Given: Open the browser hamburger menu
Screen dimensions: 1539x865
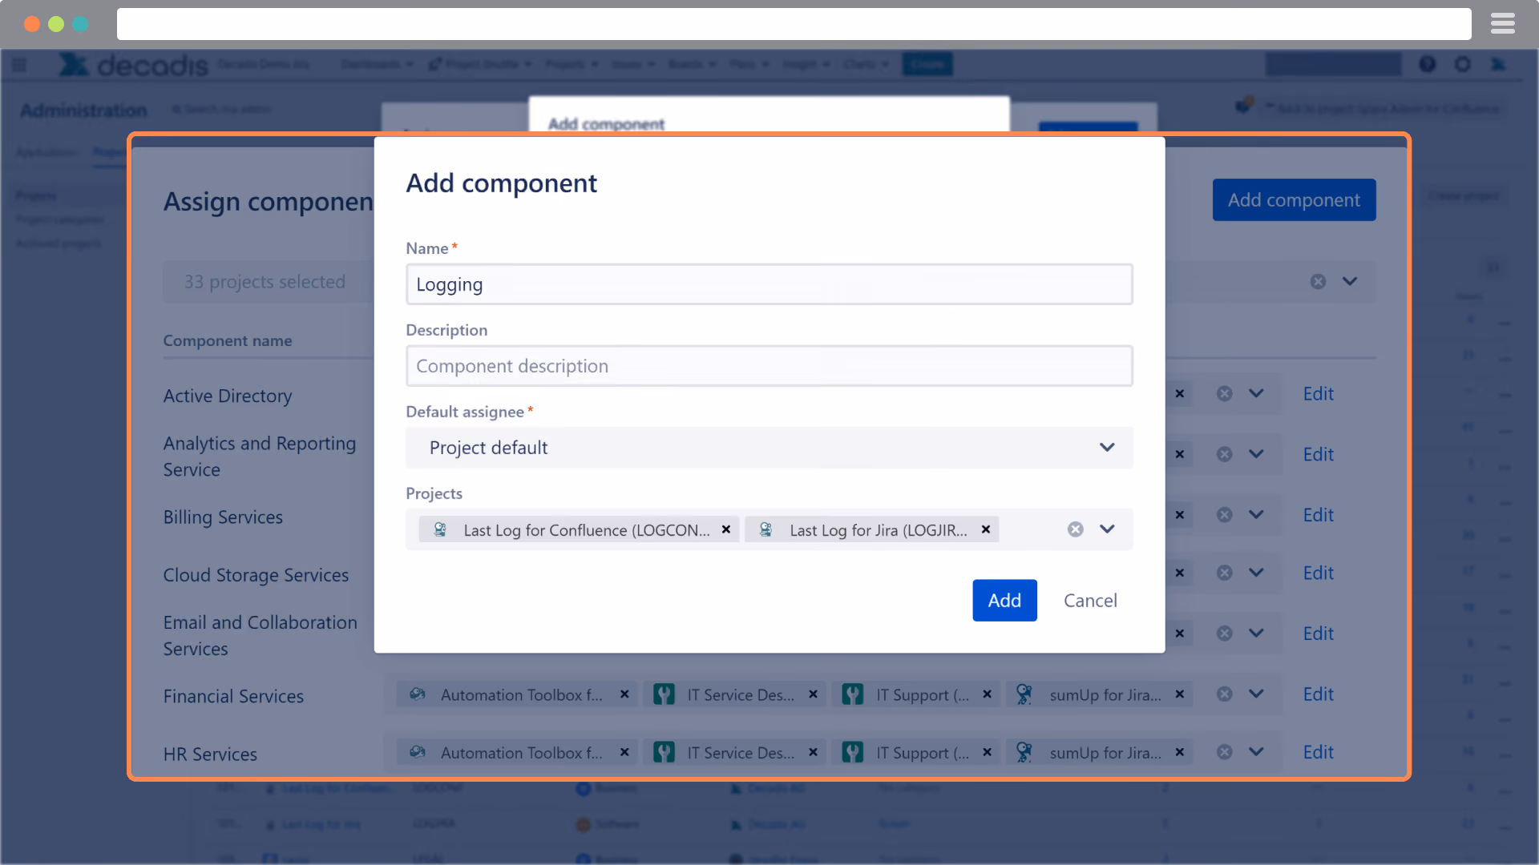Looking at the screenshot, I should pos(1502,24).
